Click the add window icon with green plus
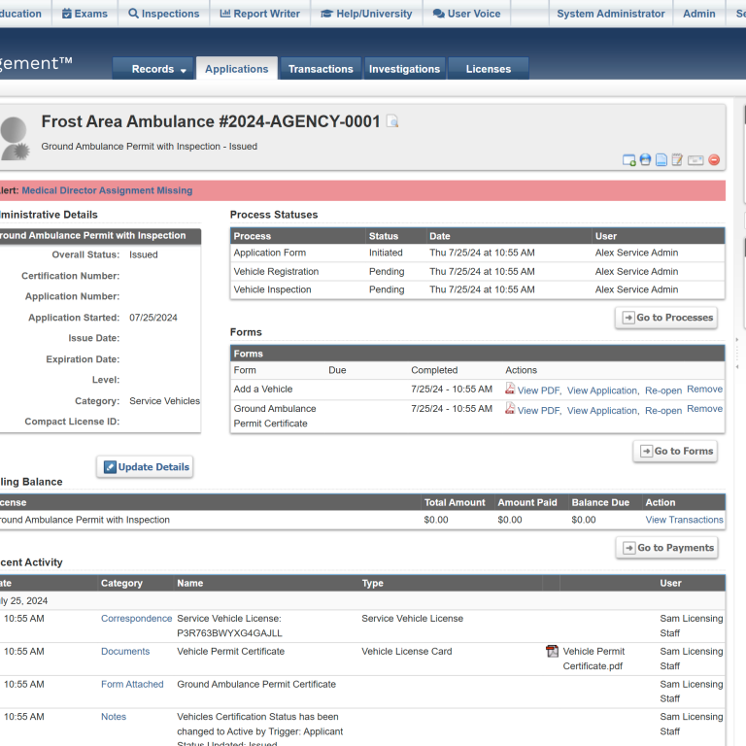746x746 pixels. click(629, 160)
